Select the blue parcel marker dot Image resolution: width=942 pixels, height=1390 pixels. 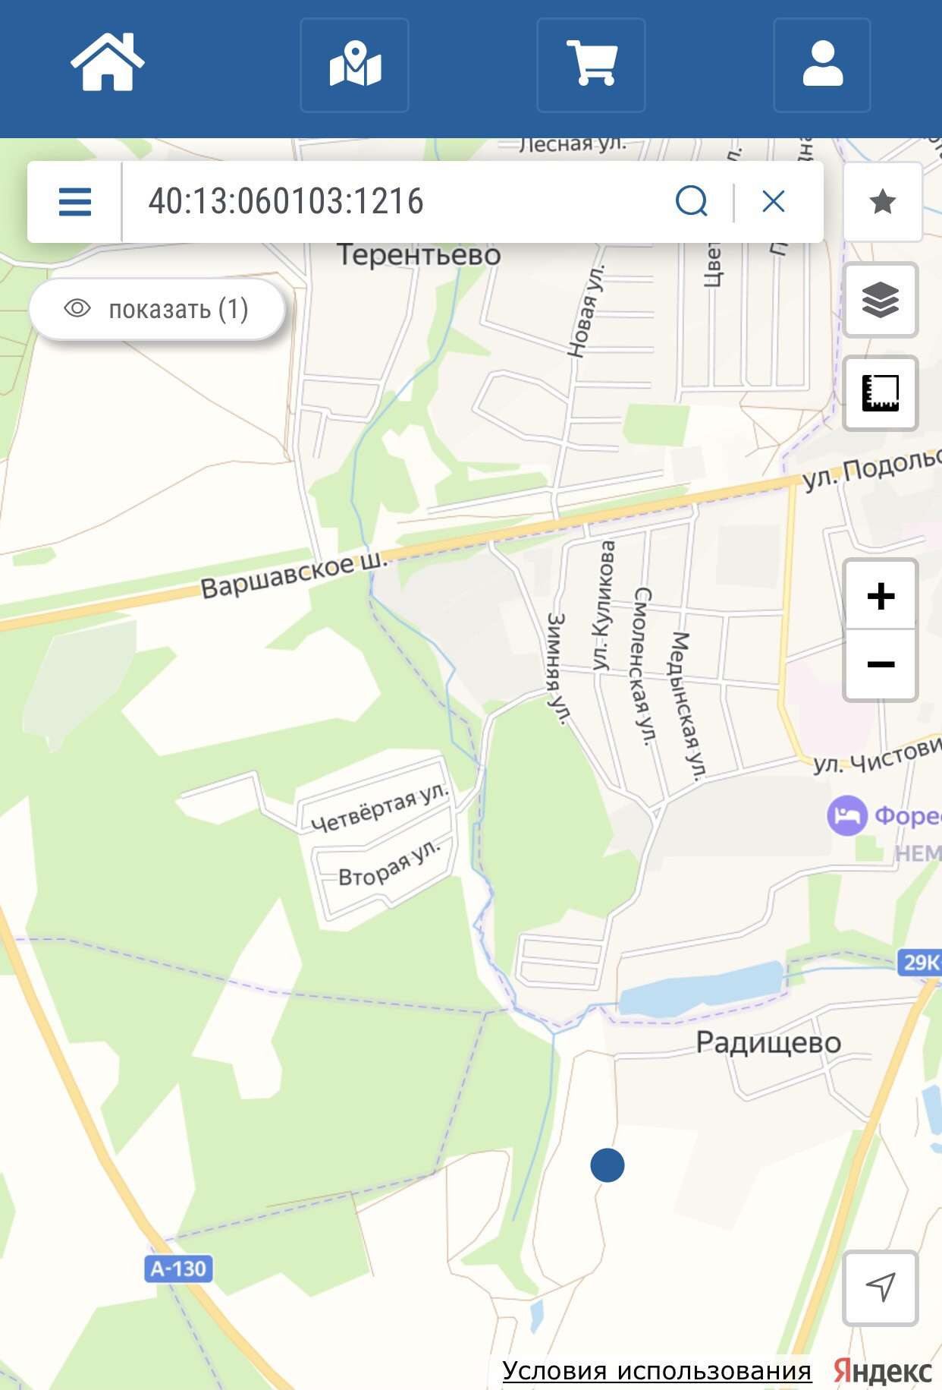pos(608,1165)
